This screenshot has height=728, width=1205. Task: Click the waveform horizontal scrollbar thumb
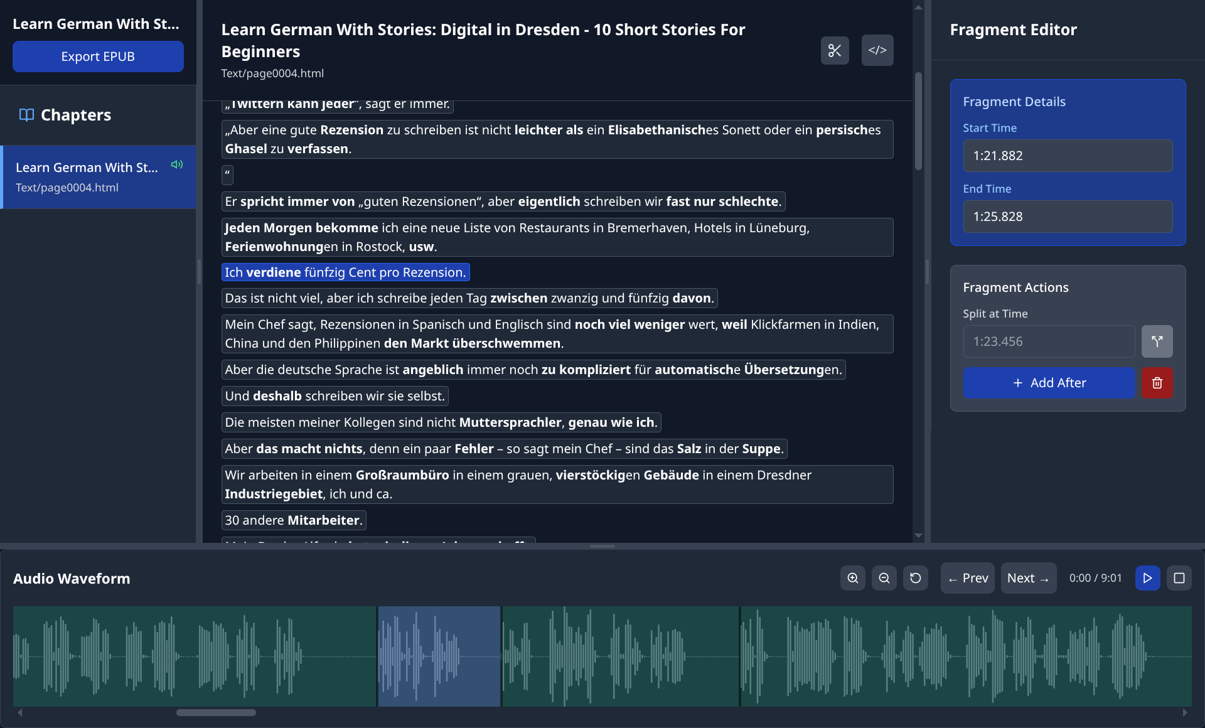[216, 712]
